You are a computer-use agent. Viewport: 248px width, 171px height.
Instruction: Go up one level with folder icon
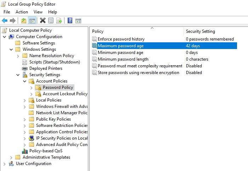(x=24, y=21)
